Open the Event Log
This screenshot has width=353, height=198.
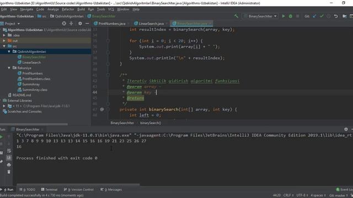click(x=344, y=190)
